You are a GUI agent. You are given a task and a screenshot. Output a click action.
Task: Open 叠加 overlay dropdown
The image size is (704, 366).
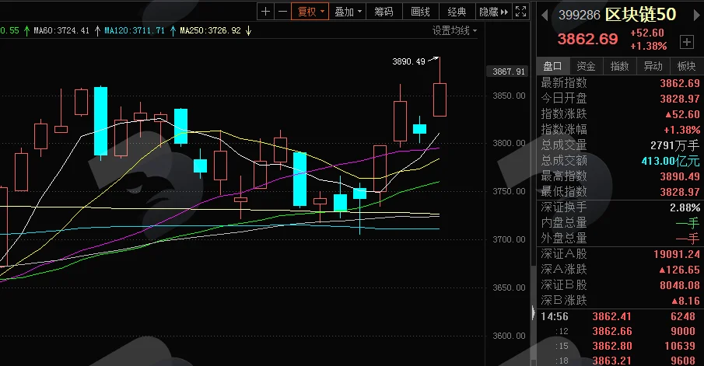click(348, 12)
